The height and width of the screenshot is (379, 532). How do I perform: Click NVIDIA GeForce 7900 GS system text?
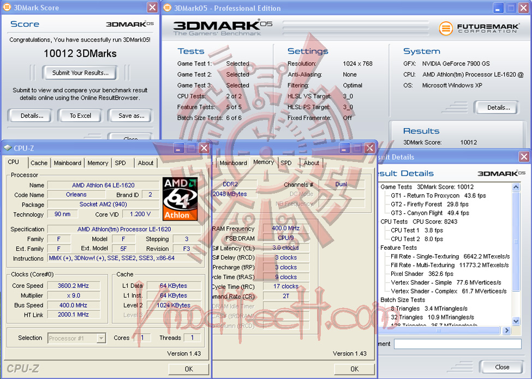(456, 64)
